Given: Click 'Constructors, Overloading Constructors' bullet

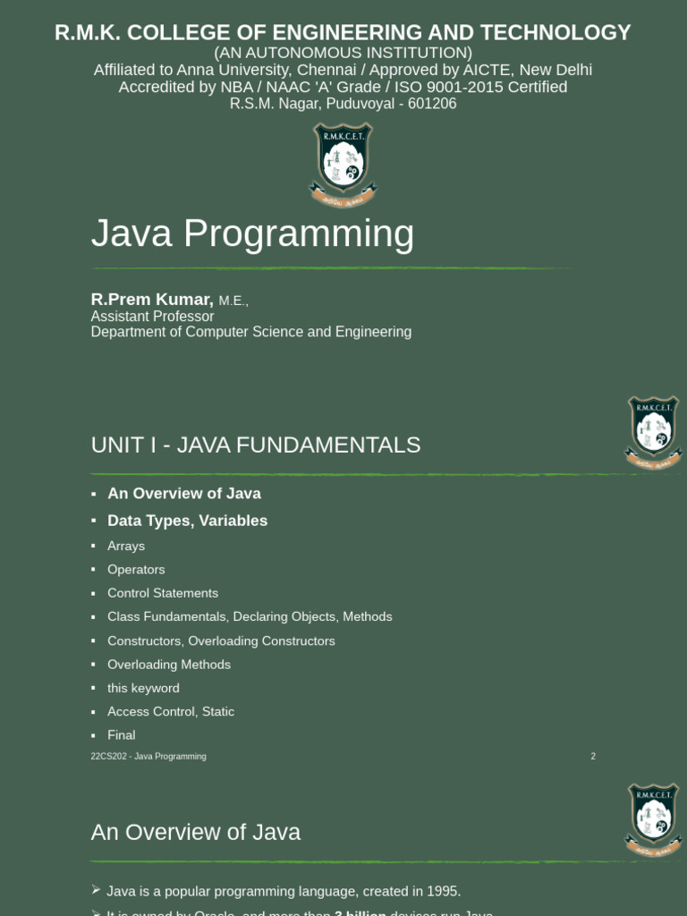Looking at the screenshot, I should click(x=222, y=640).
